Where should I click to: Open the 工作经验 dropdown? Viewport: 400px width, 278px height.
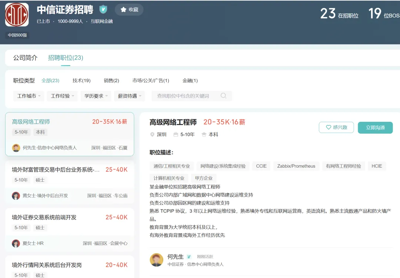point(62,96)
